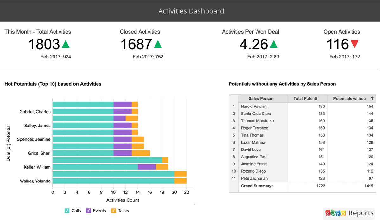Click the Grand Summary row label
Viewport: 380px width, 221px height.
(x=256, y=186)
